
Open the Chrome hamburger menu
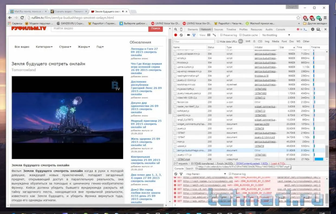pyautogui.click(x=325, y=18)
